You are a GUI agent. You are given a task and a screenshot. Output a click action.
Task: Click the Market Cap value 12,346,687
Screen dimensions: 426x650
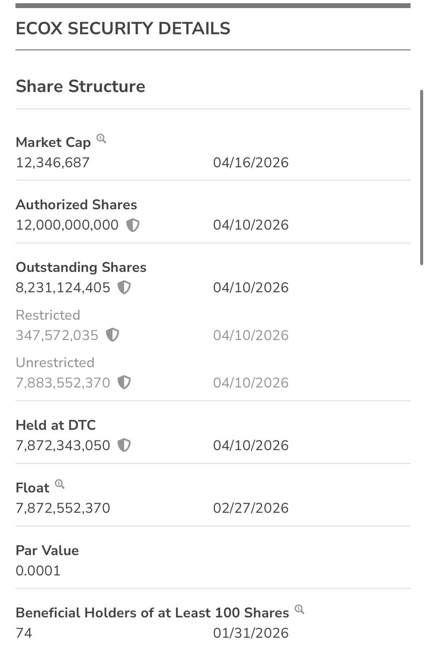[53, 162]
